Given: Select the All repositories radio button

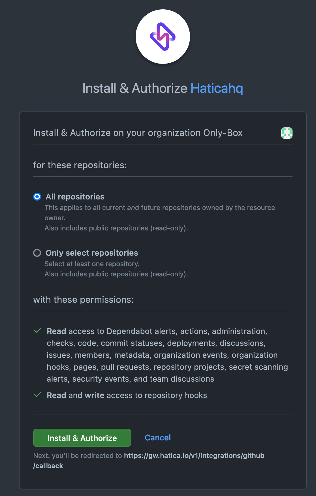Looking at the screenshot, I should pos(37,197).
